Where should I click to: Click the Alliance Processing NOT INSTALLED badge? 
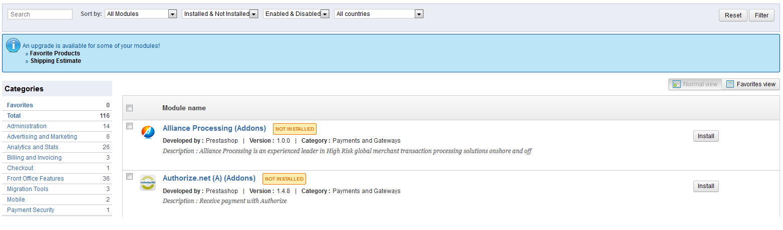[295, 129]
